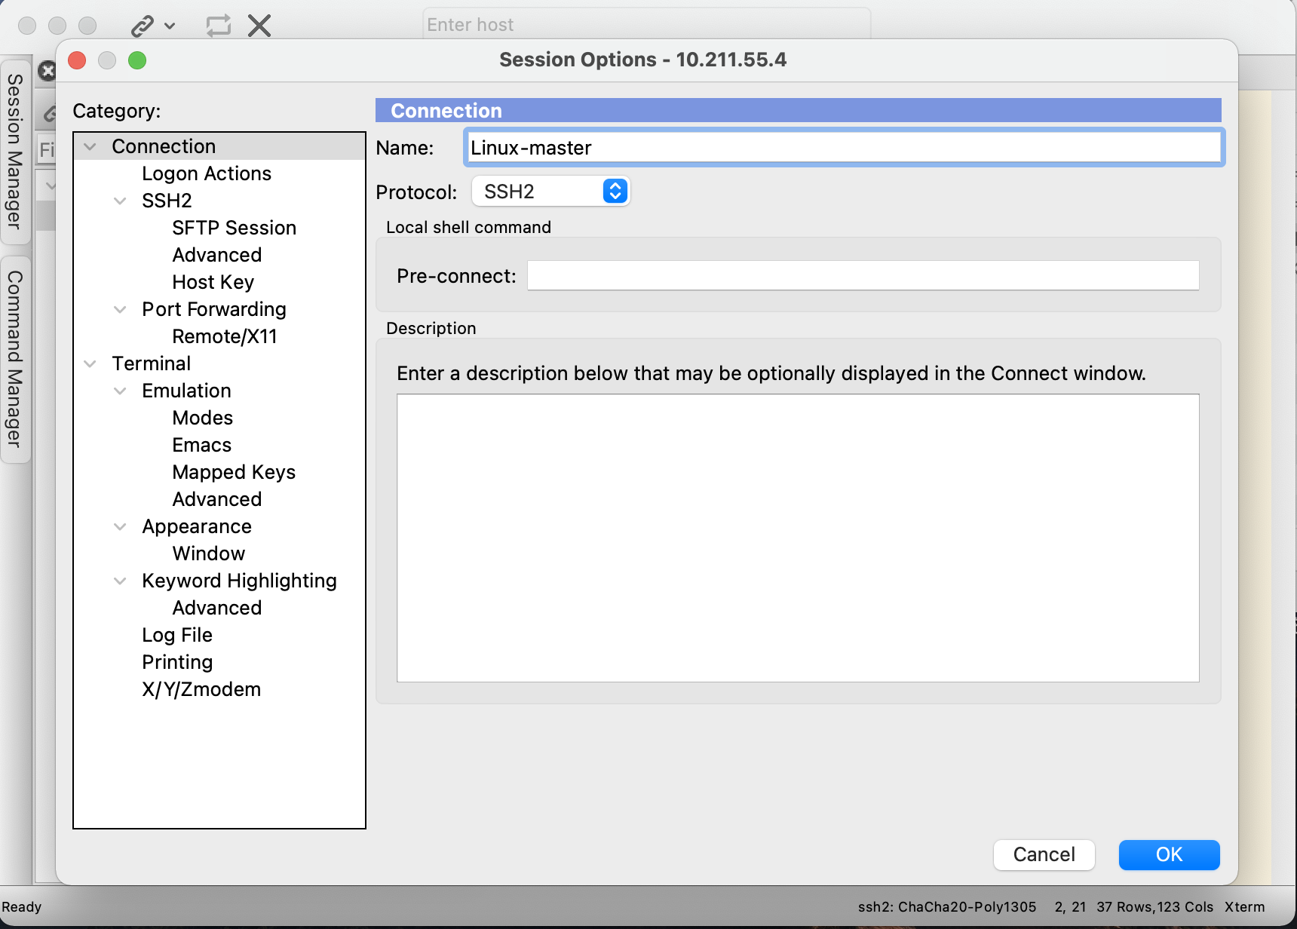Collapse the Keyword Highlighting expander

tap(120, 581)
